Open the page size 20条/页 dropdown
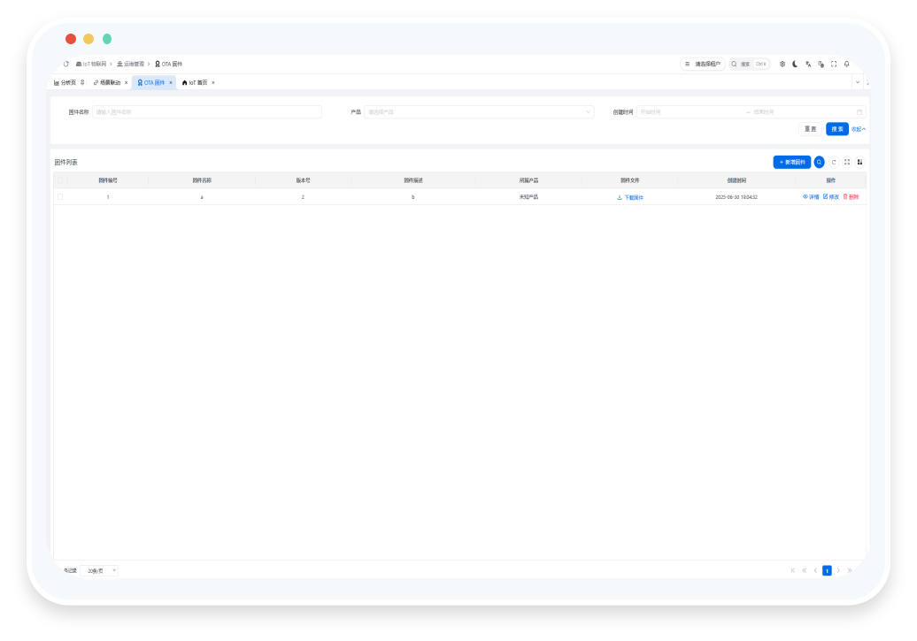 coord(101,570)
